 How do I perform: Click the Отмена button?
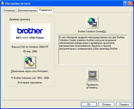pyautogui.click(x=106, y=104)
